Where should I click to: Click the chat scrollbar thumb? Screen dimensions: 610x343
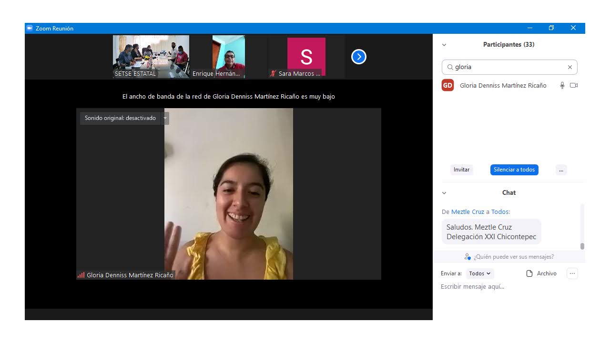(x=582, y=246)
